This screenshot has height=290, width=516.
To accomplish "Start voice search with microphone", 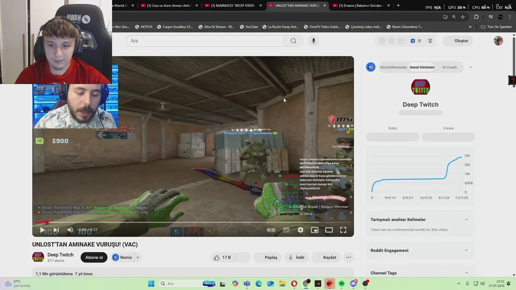I will pyautogui.click(x=313, y=41).
